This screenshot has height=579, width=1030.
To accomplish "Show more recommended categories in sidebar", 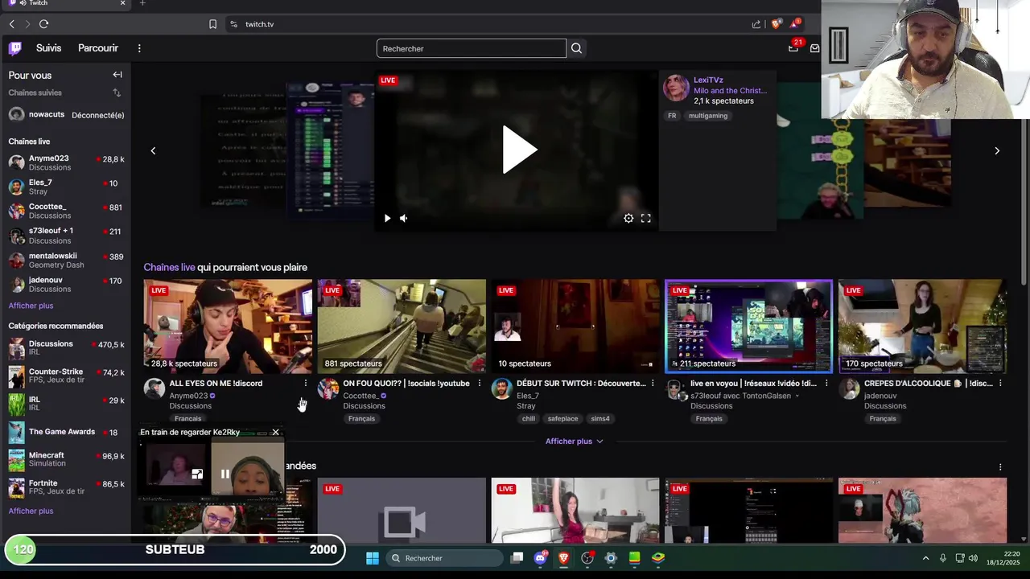I will (x=31, y=511).
